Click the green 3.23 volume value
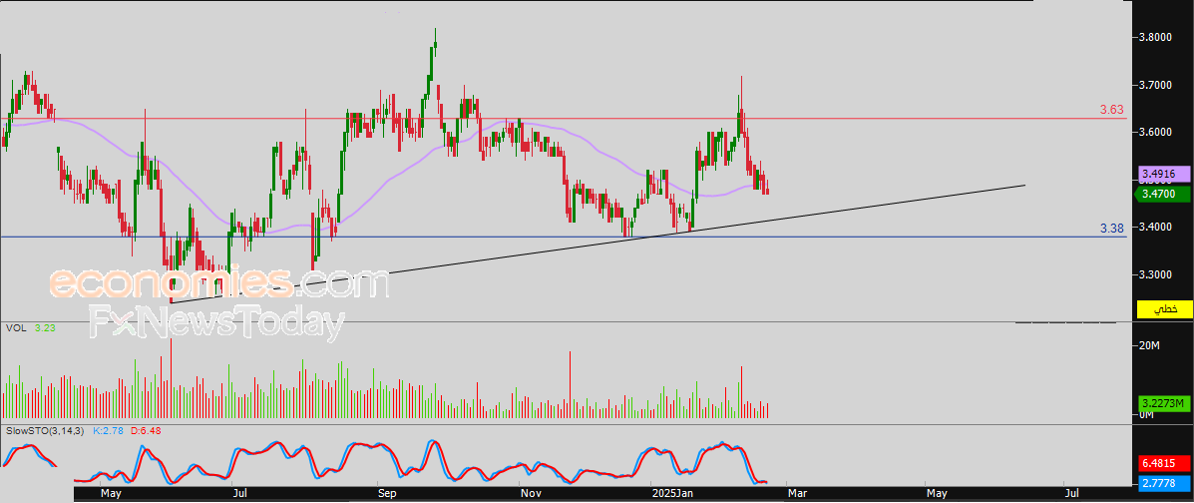This screenshot has height=503, width=1194. (44, 327)
